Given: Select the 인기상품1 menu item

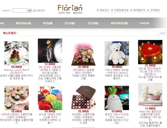Looking at the screenshot, I should tap(70, 23).
